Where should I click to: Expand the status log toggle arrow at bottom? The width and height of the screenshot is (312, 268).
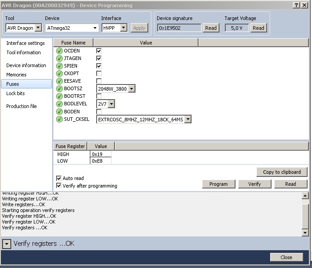(7, 244)
